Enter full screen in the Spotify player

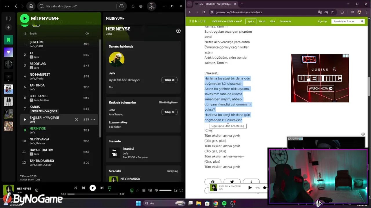(181, 190)
